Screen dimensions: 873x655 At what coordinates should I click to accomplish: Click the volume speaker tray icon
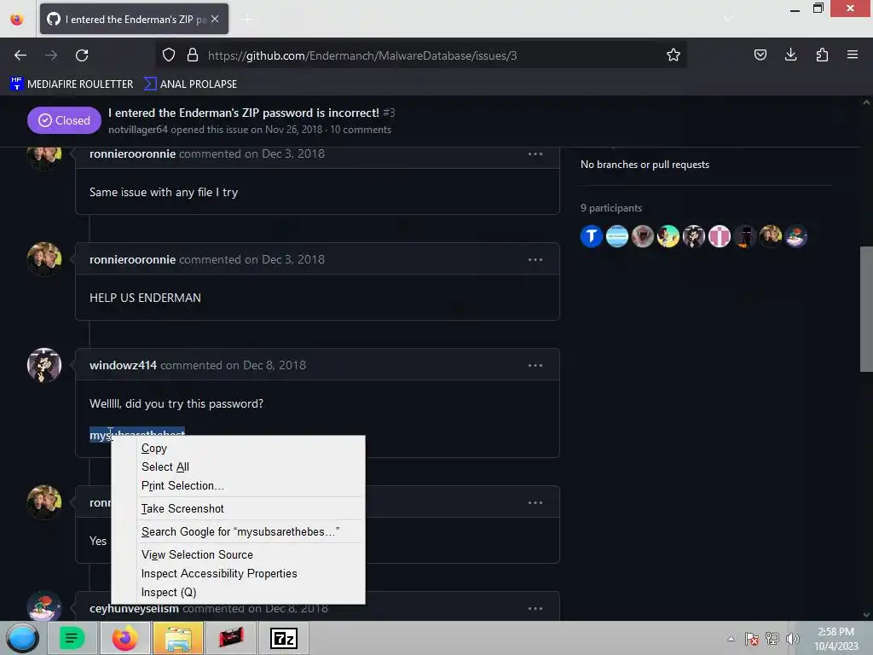tap(793, 639)
